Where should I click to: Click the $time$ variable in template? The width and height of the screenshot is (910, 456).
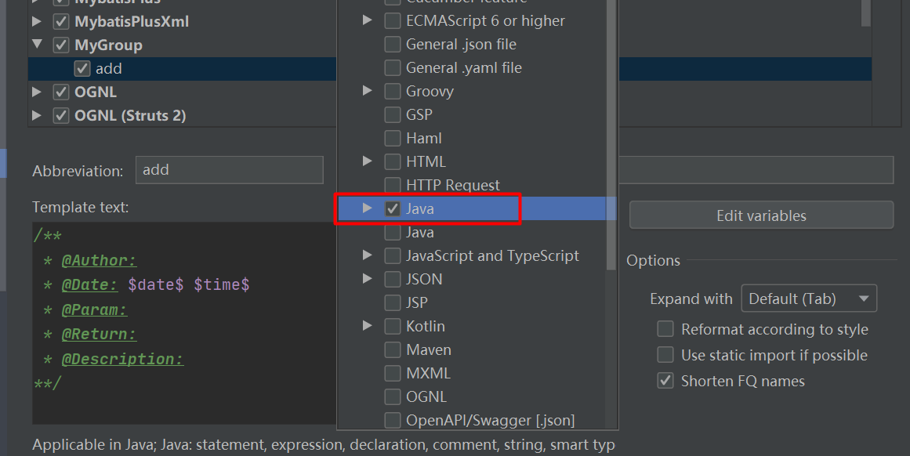pos(222,285)
